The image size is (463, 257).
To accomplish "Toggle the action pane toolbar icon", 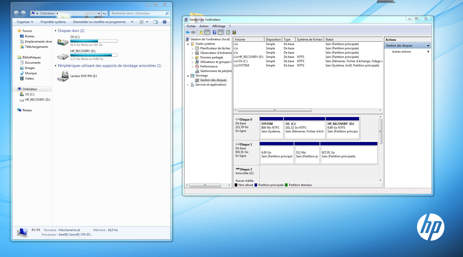I will 220,32.
